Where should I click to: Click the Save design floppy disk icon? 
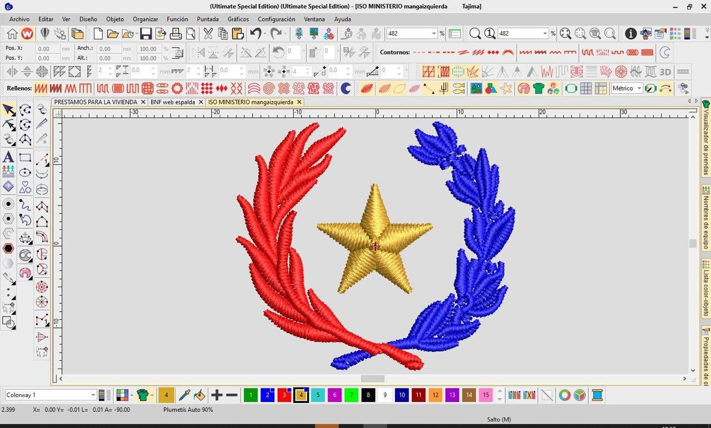point(146,34)
